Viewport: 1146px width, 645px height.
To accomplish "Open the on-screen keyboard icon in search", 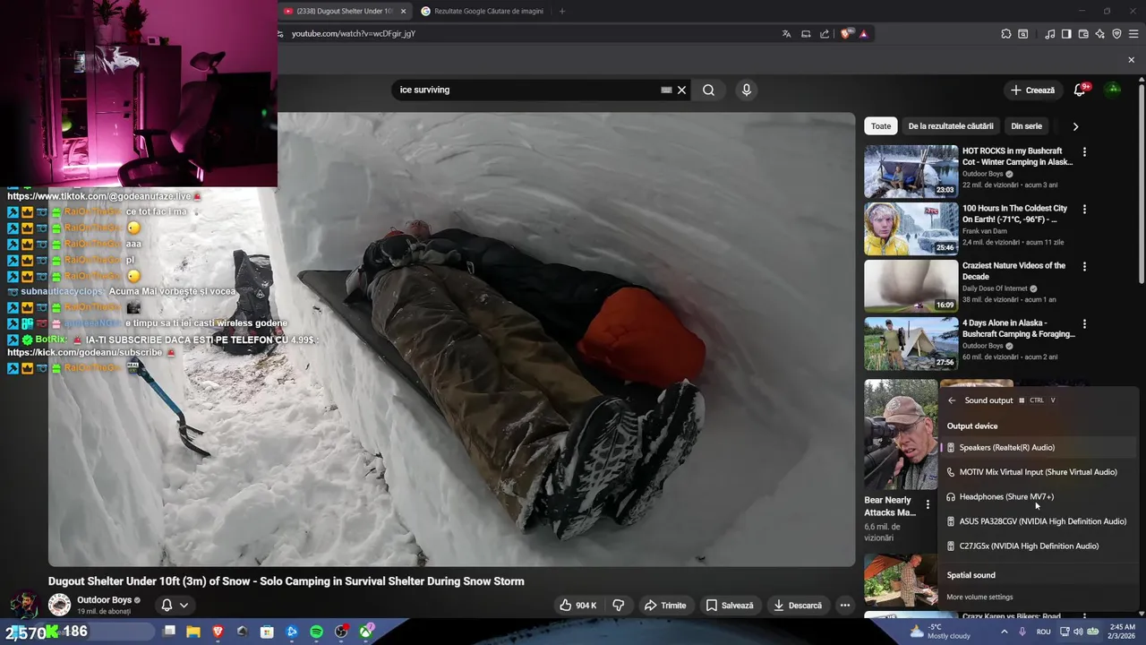I will pyautogui.click(x=666, y=90).
